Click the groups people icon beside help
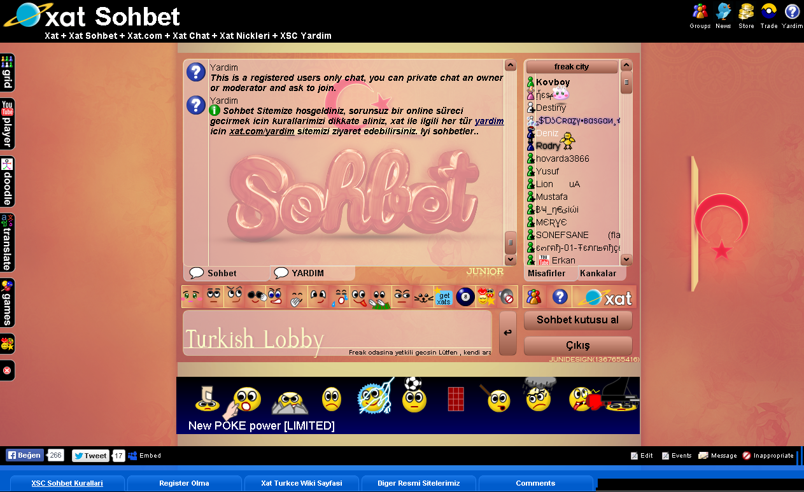Image resolution: width=804 pixels, height=492 pixels. [x=535, y=297]
